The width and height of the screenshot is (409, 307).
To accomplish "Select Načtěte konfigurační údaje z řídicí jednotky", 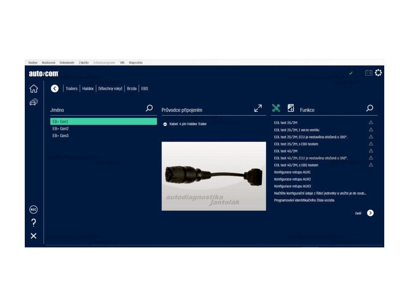I will [320, 193].
